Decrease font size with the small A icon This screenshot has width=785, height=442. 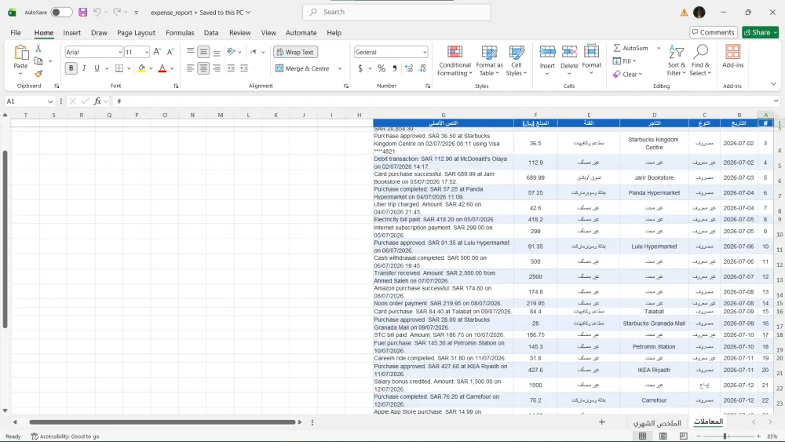170,52
